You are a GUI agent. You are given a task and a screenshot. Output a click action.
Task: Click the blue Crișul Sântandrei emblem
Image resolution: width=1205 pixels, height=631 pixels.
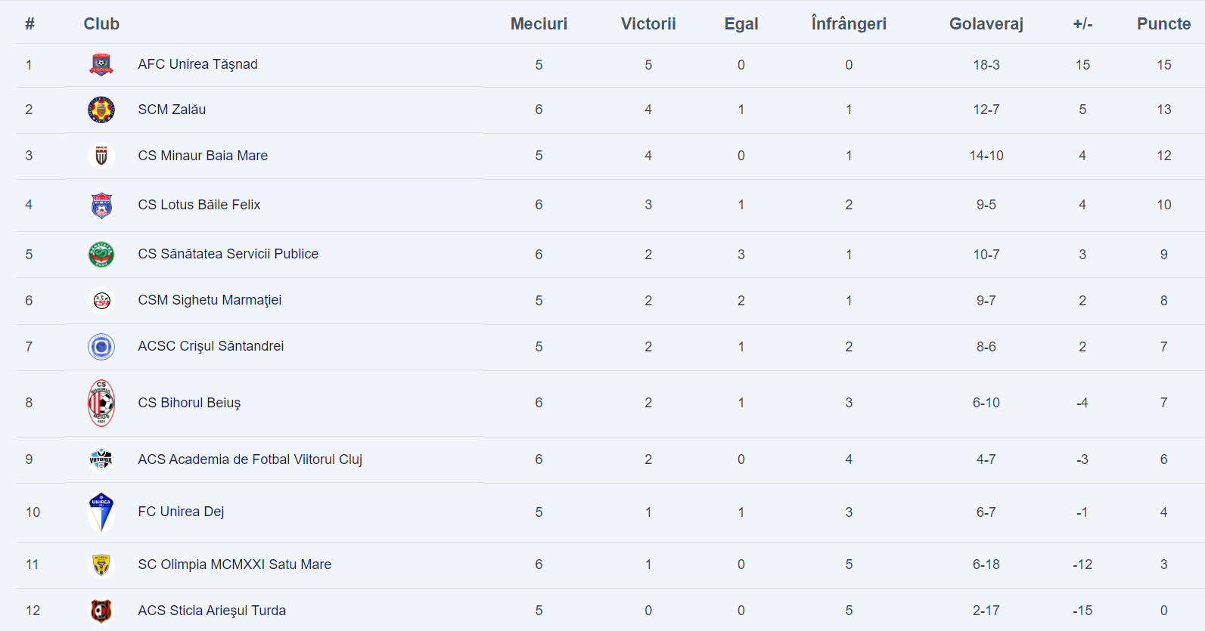[x=101, y=347]
